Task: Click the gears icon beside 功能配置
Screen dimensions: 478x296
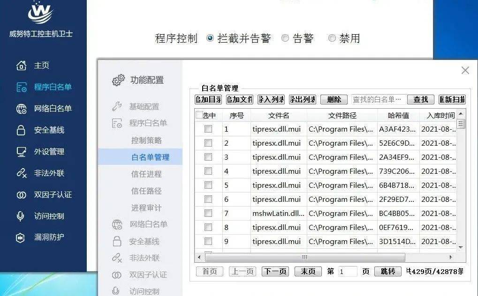Action: (x=118, y=80)
